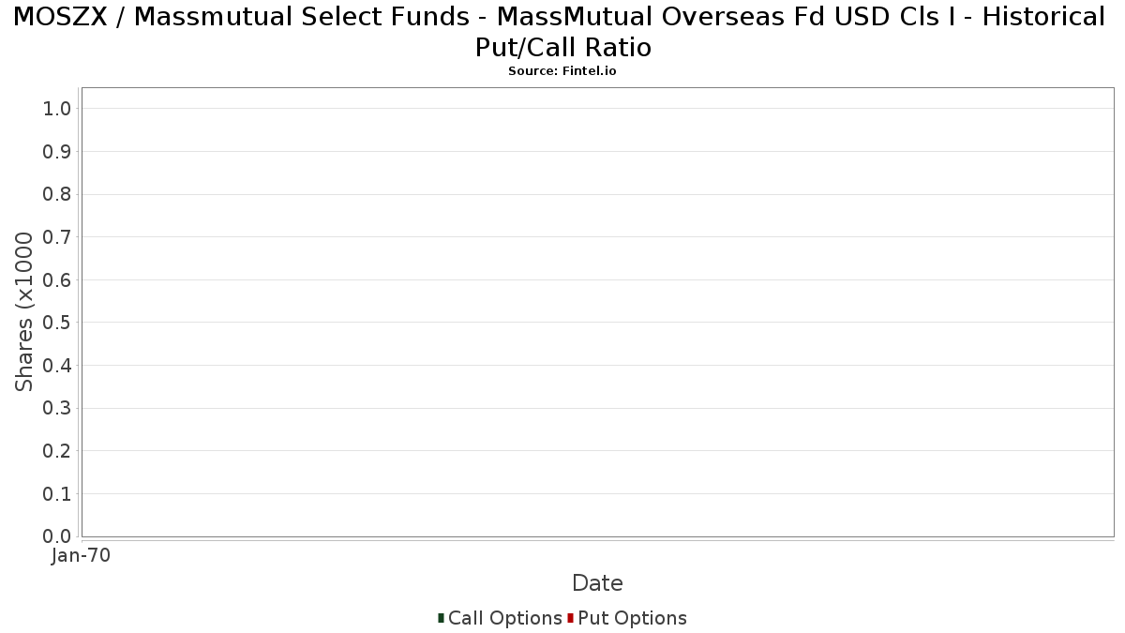Click the 0.7 y-axis tick label
The height and width of the screenshot is (633, 1125).
pos(57,237)
